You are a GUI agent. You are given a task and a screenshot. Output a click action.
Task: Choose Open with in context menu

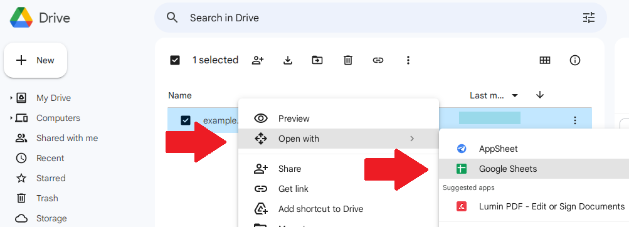coord(339,139)
